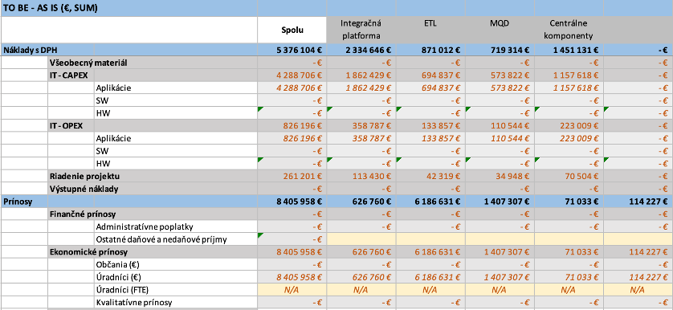Select the Spolu column header cell
The image size is (673, 310).
tap(292, 30)
